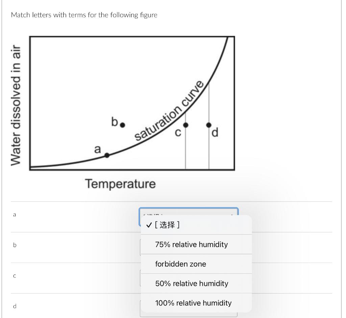346x318 pixels.
Task: Click the row label "d"
Action: [14, 306]
